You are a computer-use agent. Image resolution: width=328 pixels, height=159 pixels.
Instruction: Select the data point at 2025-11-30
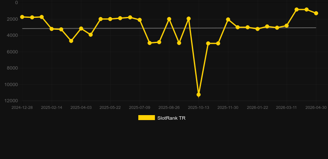[x=228, y=19]
